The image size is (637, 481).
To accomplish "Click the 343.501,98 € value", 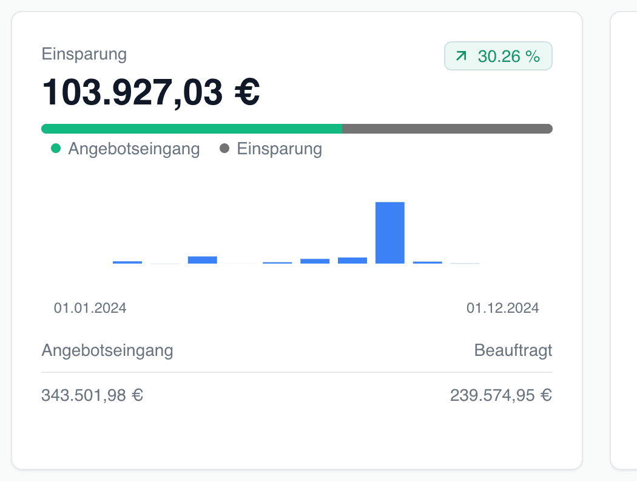I will tap(92, 395).
